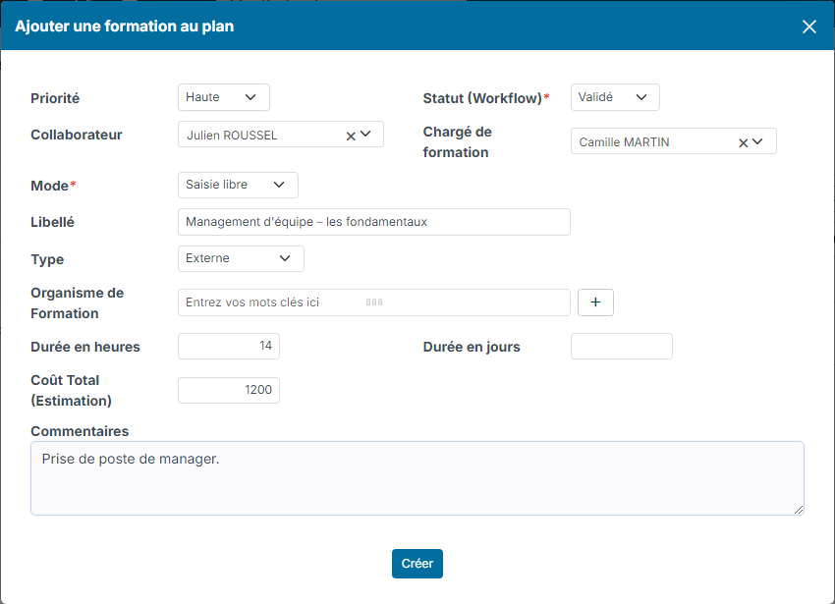Open the Type dropdown showing Externe
The height and width of the screenshot is (604, 835).
click(241, 259)
